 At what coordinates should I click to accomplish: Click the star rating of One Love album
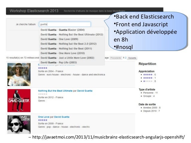(43, 120)
